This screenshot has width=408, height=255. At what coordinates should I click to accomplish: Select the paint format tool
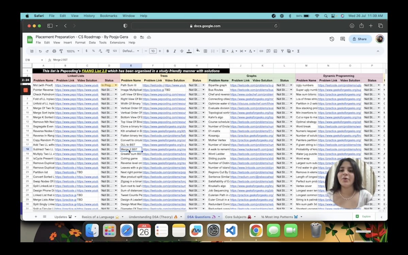tap(61, 51)
